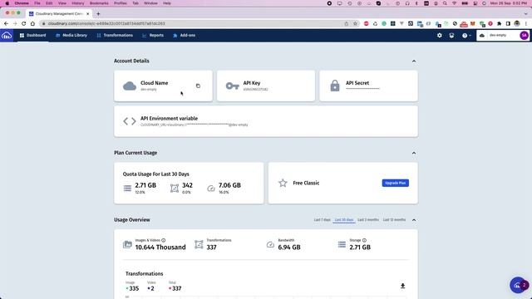Click the Total 337 legend item
The width and height of the screenshot is (532, 299).
tap(175, 287)
